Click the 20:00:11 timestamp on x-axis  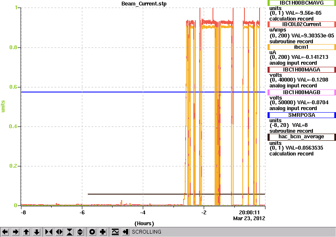pos(249,213)
